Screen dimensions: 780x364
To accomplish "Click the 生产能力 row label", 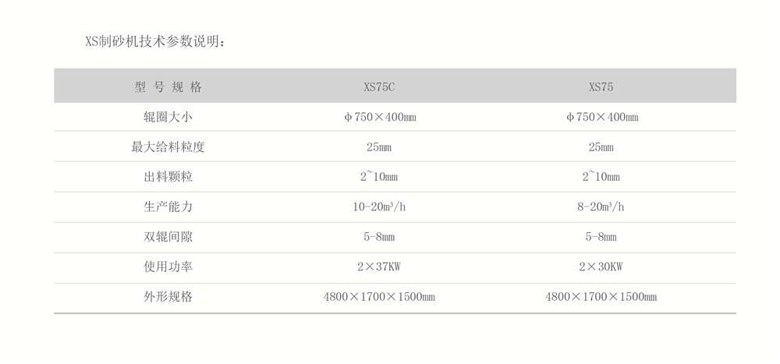I will [168, 207].
